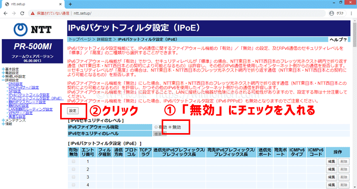Click 削除 for entry 1
This screenshot has height=189, width=357.
pyautogui.click(x=344, y=162)
